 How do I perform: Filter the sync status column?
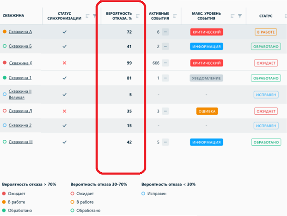(94, 16)
